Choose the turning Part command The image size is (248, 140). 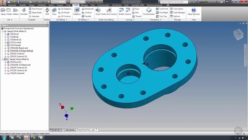point(135,12)
